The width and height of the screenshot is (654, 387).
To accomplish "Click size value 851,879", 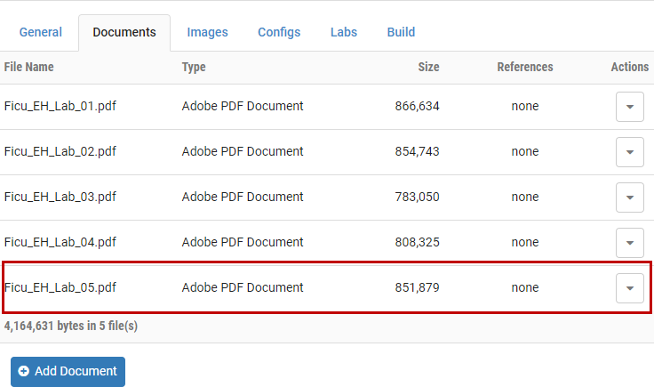I will click(417, 287).
